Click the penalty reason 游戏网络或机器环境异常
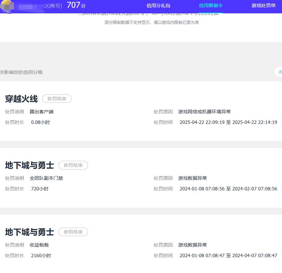Image resolution: width=282 pixels, height=273 pixels. tap(205, 111)
